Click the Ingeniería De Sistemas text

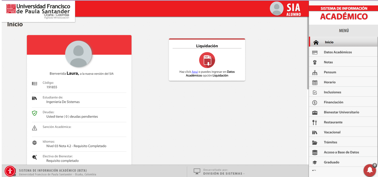[x=63, y=102]
